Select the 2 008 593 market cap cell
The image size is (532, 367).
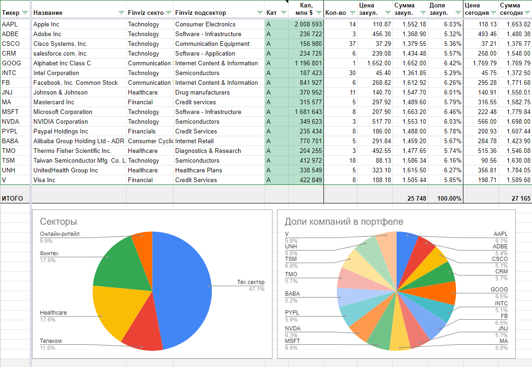pos(306,25)
